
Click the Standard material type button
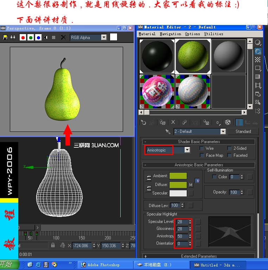coord(243,131)
